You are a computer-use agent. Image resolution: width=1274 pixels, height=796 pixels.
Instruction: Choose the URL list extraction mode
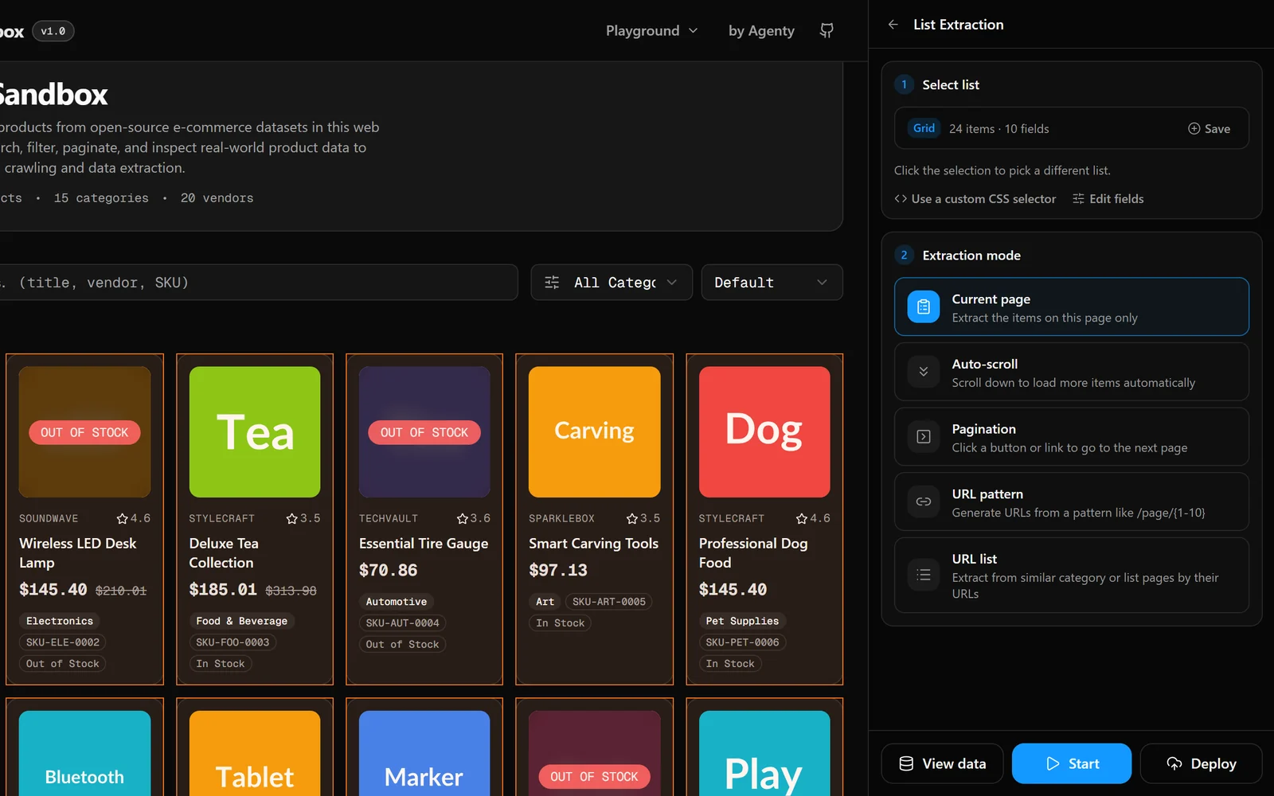[1071, 575]
